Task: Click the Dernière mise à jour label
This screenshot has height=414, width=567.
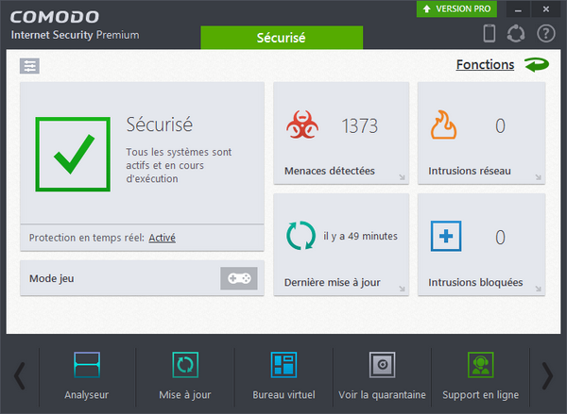Action: 332,282
